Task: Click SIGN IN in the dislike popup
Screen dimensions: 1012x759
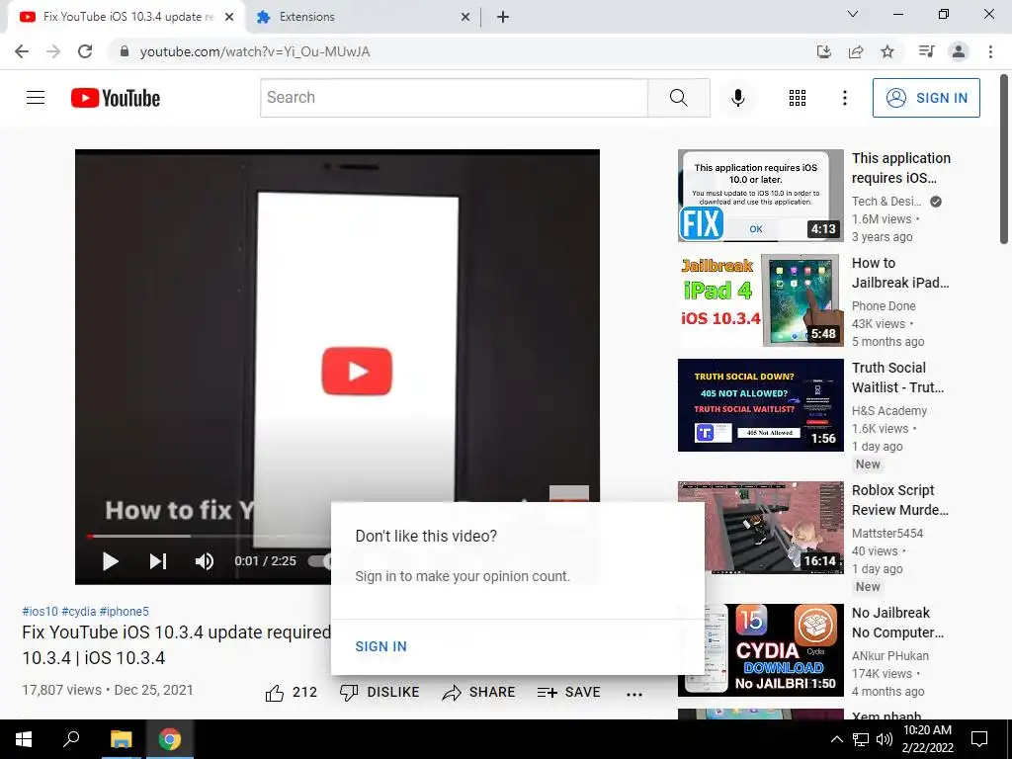Action: (380, 646)
